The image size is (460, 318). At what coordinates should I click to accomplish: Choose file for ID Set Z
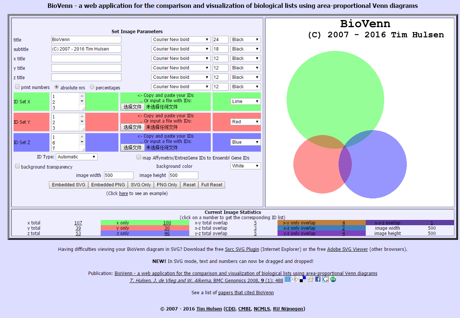pyautogui.click(x=133, y=147)
